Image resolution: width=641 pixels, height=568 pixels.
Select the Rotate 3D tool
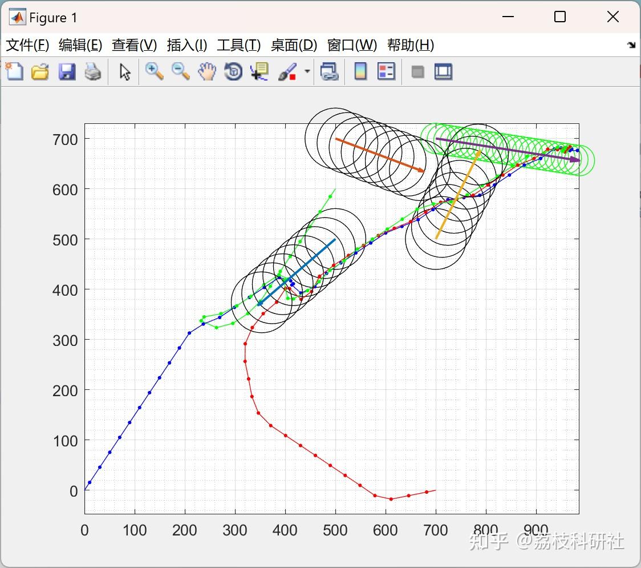tap(233, 72)
